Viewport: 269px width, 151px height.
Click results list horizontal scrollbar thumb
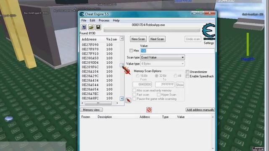98,103
